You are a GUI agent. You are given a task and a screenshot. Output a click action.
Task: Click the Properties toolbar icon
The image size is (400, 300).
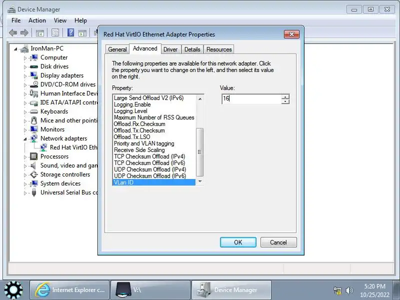click(55, 32)
